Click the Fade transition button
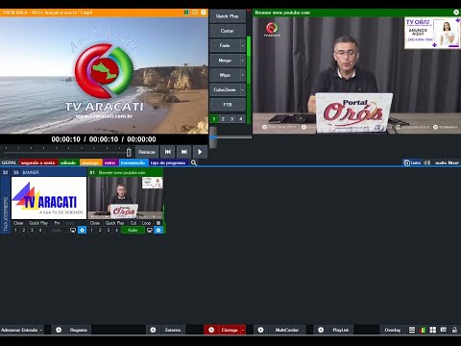Screen dimensions: 461x346 (225, 45)
